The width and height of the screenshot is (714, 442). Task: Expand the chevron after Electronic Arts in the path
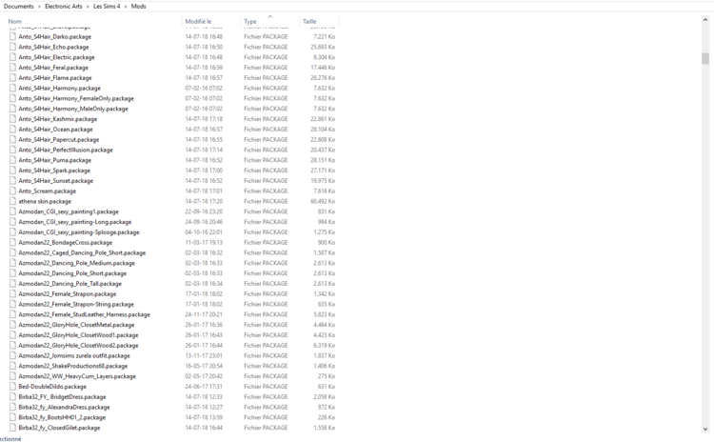[88, 7]
